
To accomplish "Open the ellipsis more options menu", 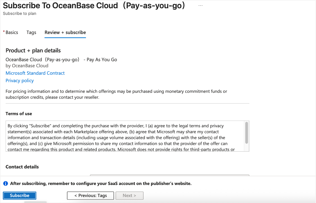I will coord(200,5).
